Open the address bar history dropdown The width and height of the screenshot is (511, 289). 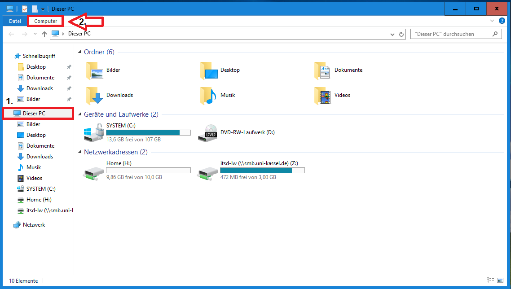[393, 34]
